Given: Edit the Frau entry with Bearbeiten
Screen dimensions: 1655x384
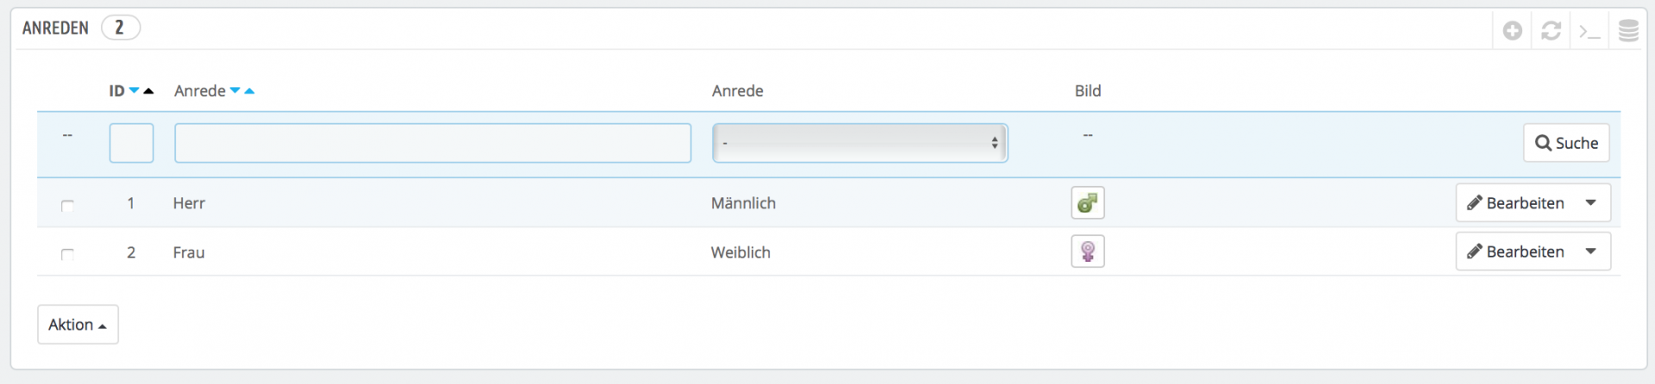Looking at the screenshot, I should click(x=1515, y=251).
